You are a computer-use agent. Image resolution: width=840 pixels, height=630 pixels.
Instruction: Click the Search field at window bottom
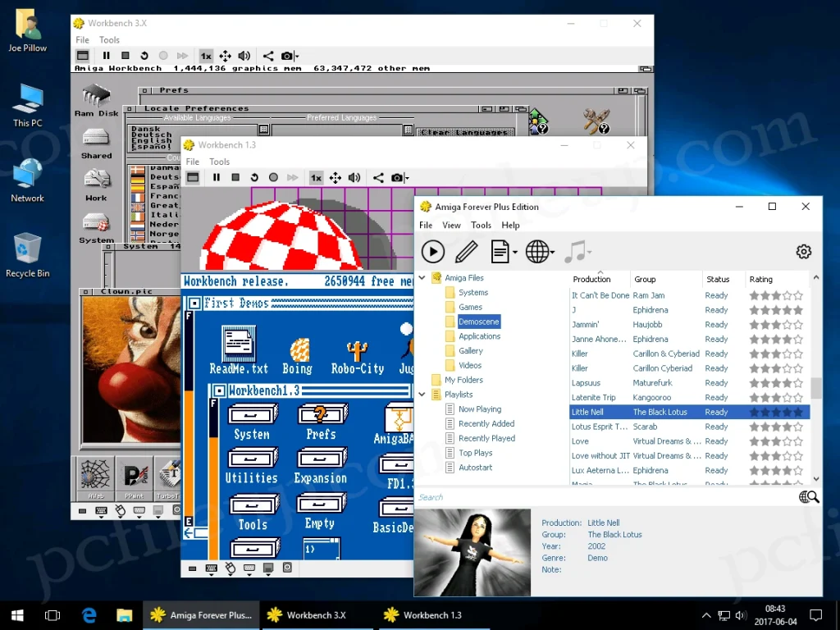pyautogui.click(x=574, y=496)
